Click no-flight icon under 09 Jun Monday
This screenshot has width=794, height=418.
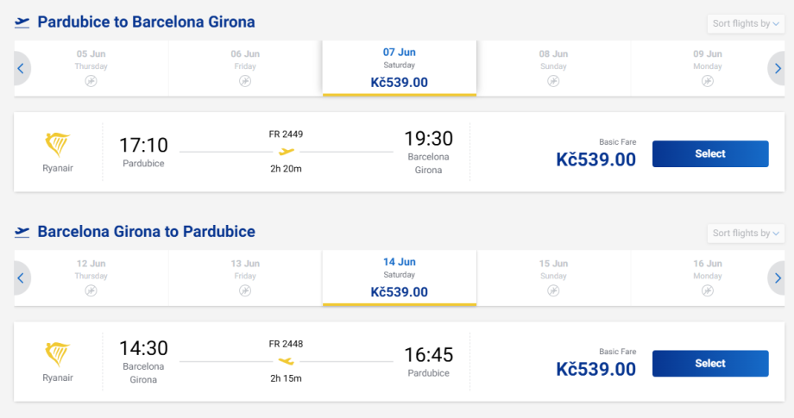pos(708,81)
